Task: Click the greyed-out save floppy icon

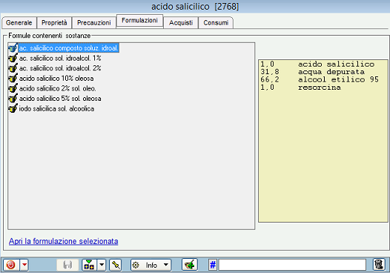Action: point(67,265)
